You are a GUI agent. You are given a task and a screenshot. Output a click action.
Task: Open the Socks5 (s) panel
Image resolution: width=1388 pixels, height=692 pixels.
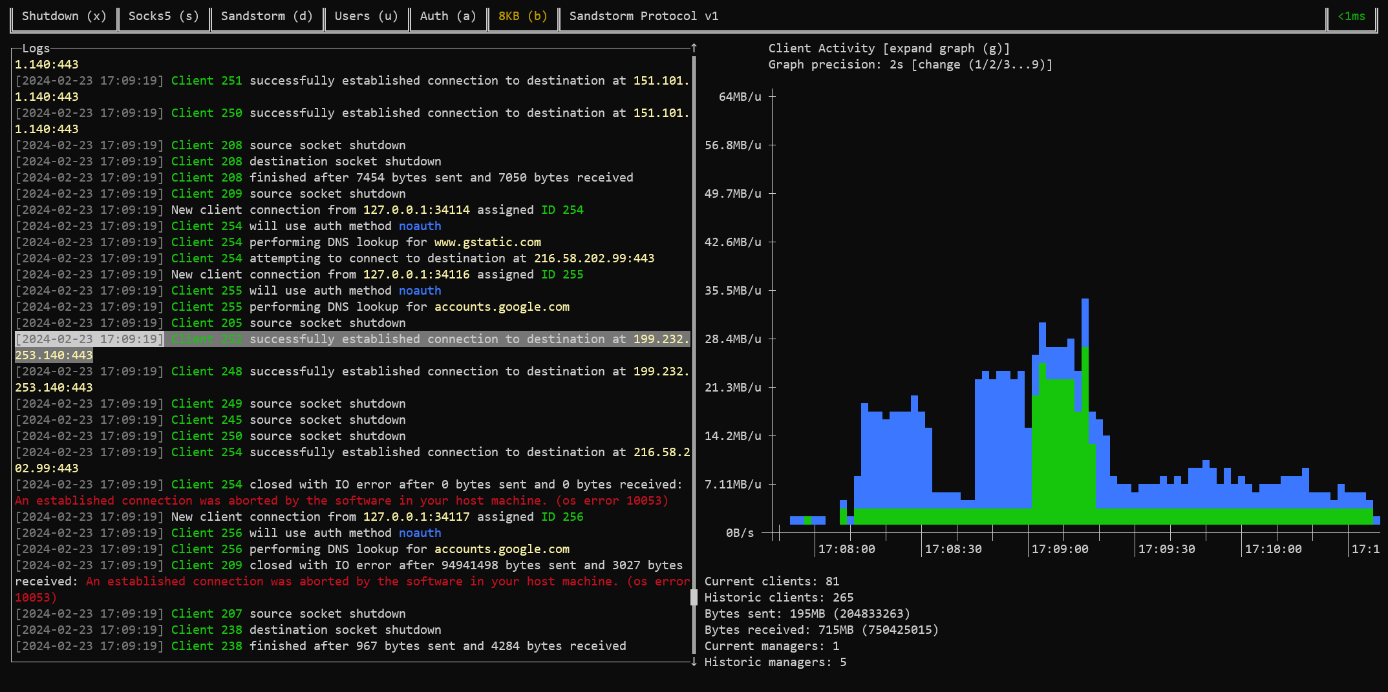(x=164, y=16)
